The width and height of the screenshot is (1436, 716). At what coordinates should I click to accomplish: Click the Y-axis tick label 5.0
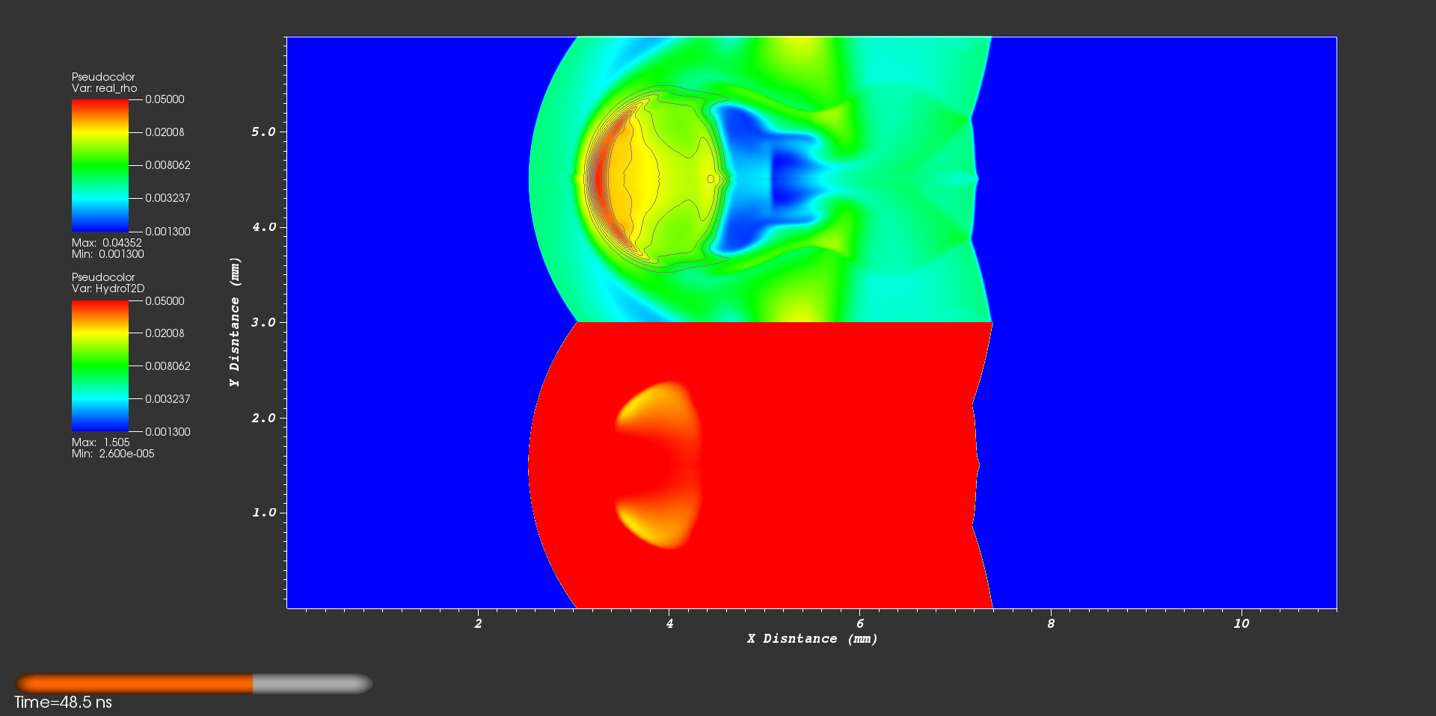[x=263, y=132]
